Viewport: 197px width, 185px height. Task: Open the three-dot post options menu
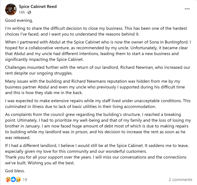[x=187, y=9]
